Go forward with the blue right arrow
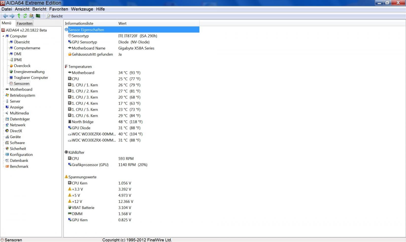Image resolution: width=406 pixels, height=242 pixels. 12,16
